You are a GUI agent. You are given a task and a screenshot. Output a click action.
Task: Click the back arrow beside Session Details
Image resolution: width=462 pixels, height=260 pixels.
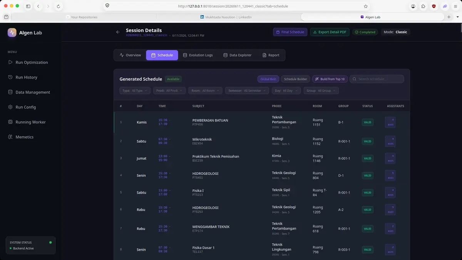coord(118,32)
